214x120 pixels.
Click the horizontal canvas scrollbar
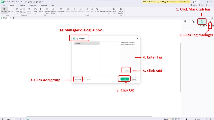89,117
